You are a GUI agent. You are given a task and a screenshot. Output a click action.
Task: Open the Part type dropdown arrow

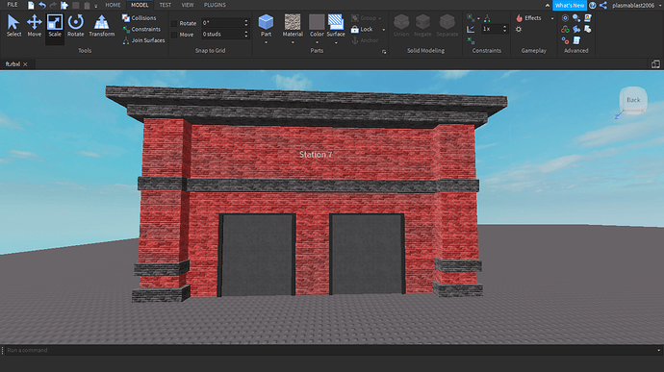266,42
